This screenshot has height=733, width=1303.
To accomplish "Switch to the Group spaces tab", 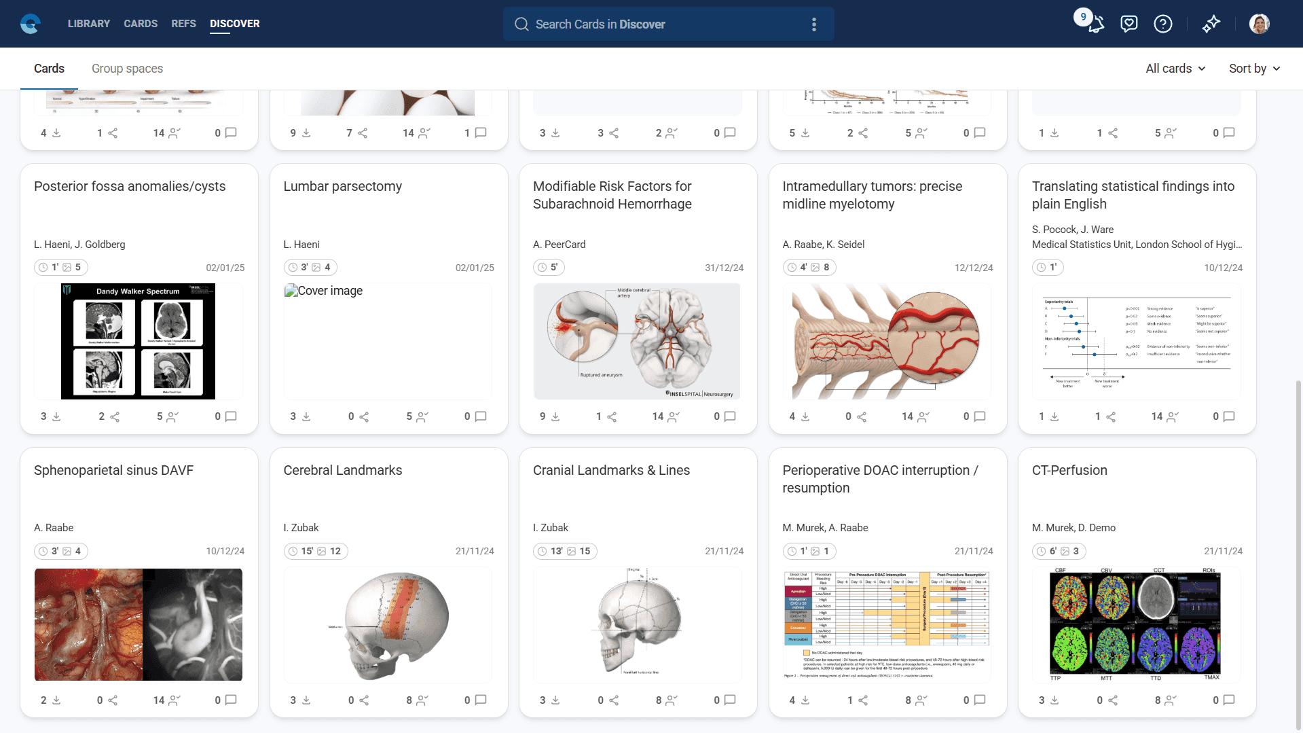I will [x=127, y=69].
